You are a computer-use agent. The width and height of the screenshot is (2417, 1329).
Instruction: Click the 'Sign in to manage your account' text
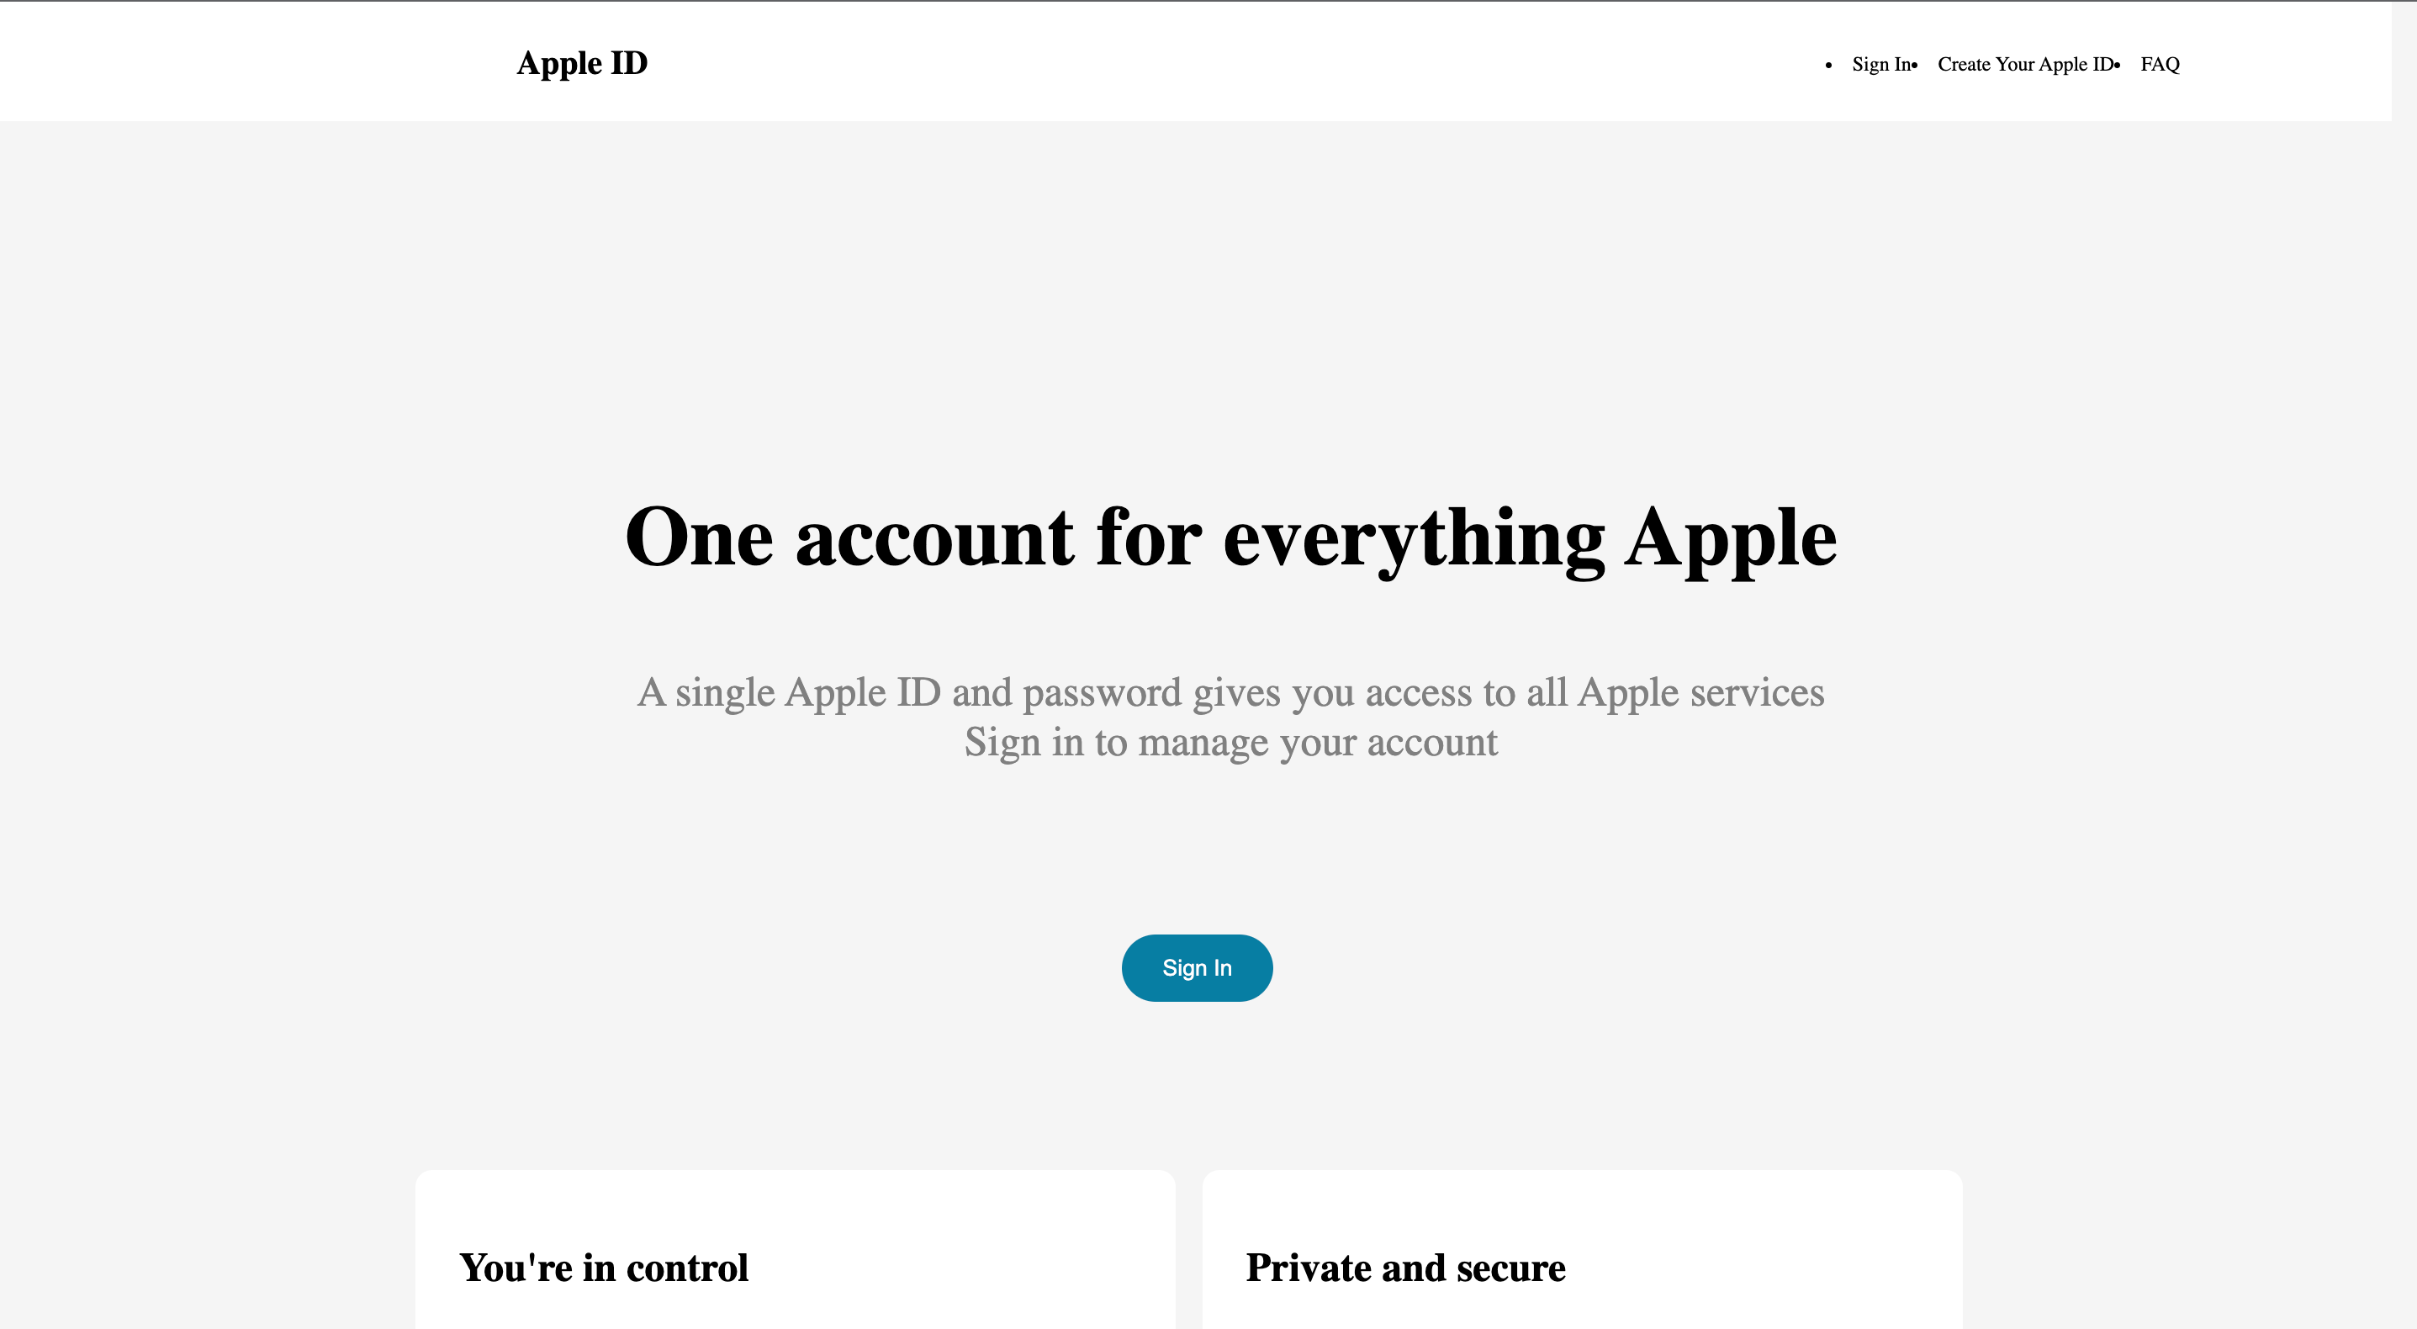coord(1230,743)
